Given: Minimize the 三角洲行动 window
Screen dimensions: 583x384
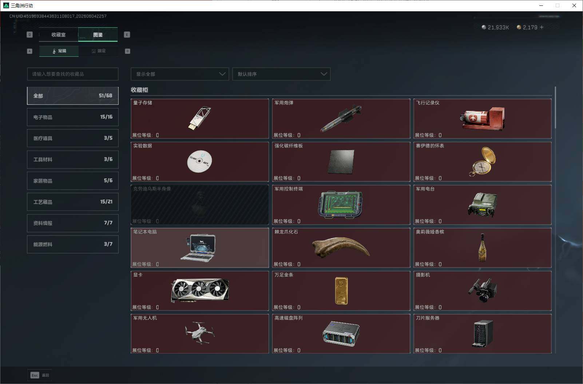Looking at the screenshot, I should [541, 5].
